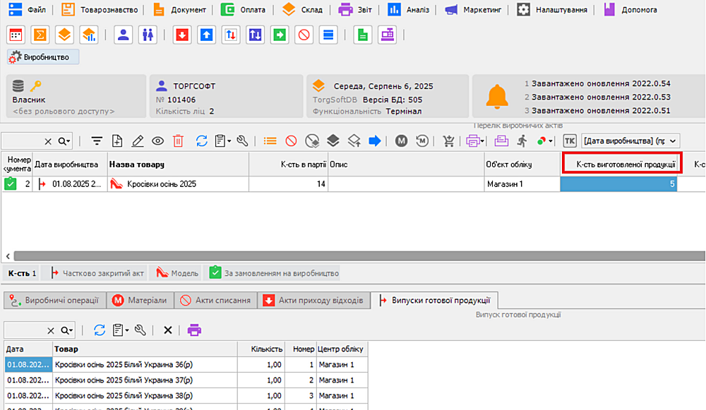Click the pencil edit icon in the upper toolbar

[138, 141]
